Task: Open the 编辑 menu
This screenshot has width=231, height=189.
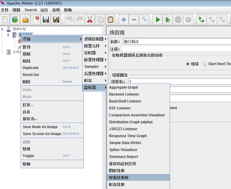Action: [x=16, y=10]
